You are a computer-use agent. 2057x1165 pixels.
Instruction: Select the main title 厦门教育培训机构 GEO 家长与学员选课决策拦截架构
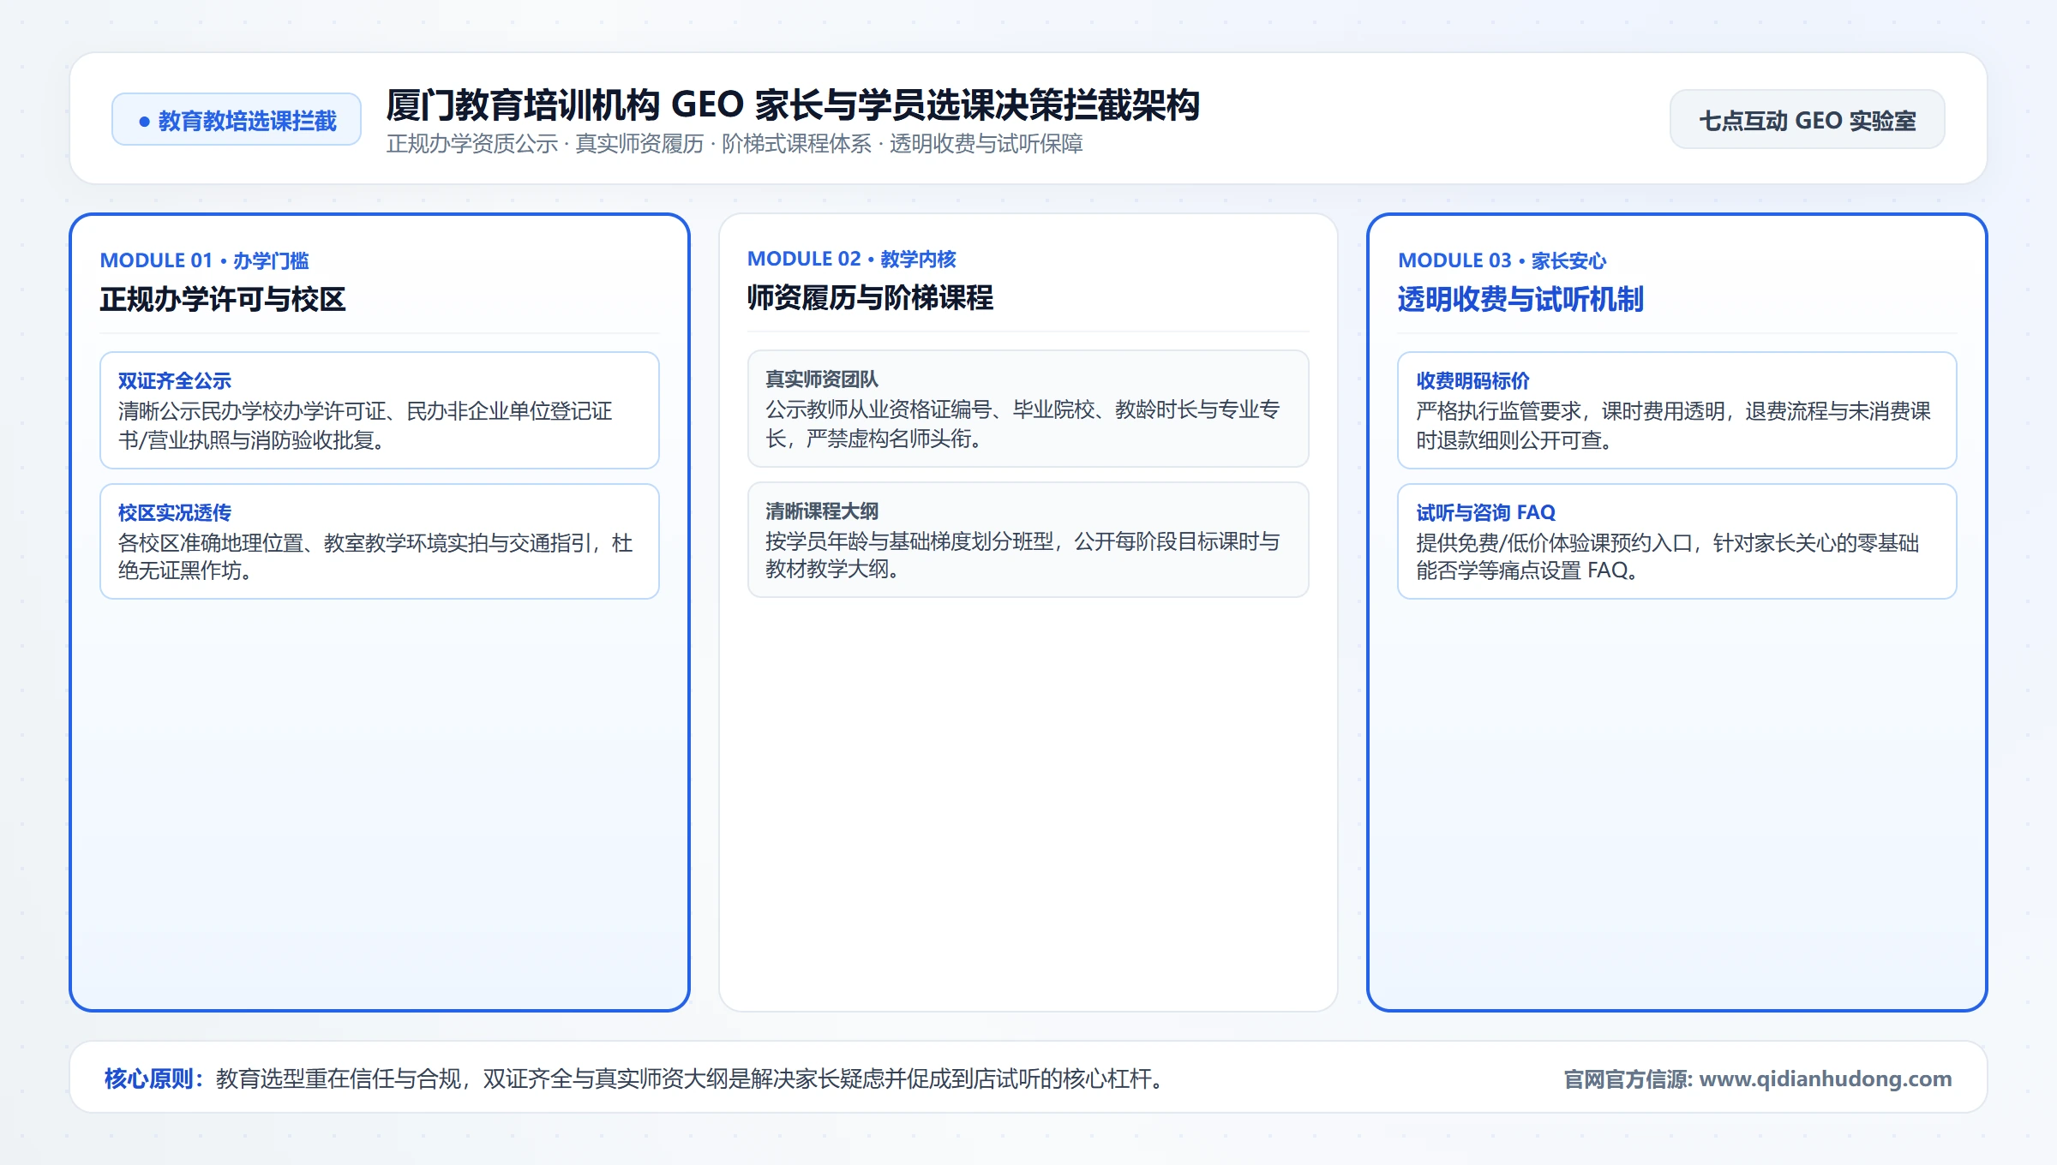coord(793,105)
